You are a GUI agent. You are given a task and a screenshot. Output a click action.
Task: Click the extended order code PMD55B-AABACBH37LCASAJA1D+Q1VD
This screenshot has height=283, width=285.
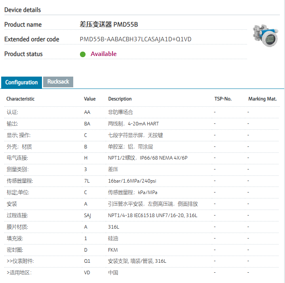tap(136, 39)
